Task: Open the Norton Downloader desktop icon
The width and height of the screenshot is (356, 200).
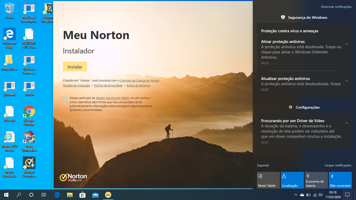Action: pos(29,167)
